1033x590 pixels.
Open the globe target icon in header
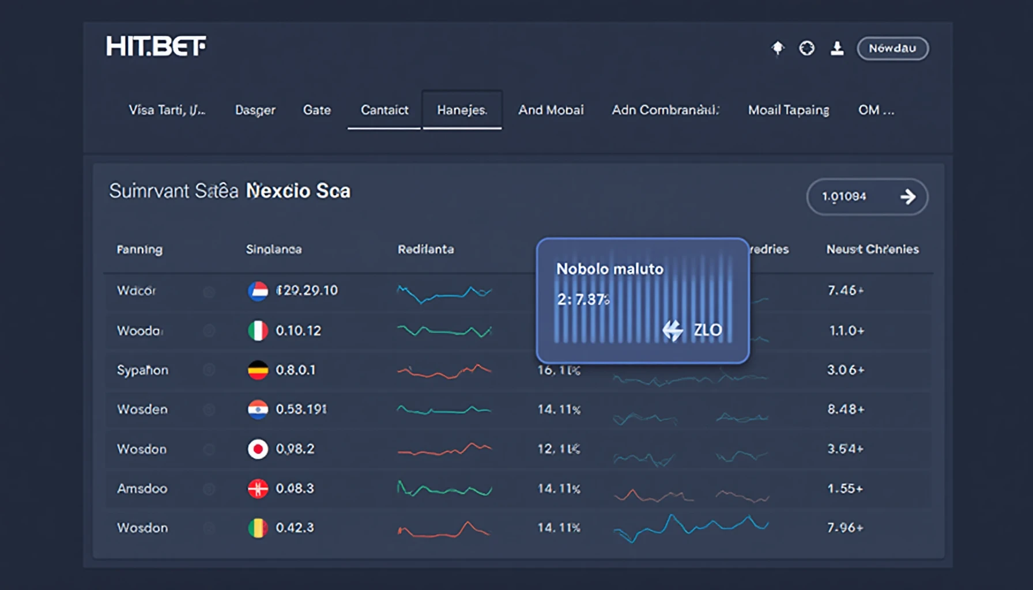[x=807, y=48]
